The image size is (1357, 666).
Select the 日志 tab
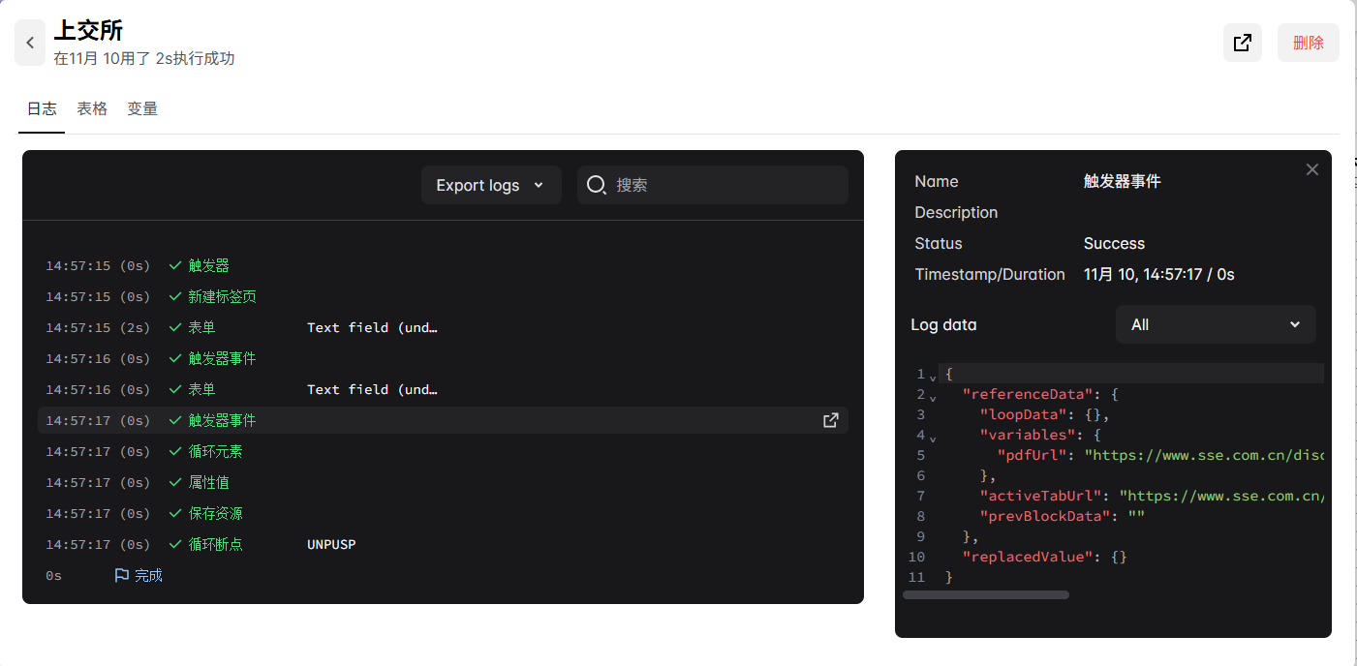[42, 108]
